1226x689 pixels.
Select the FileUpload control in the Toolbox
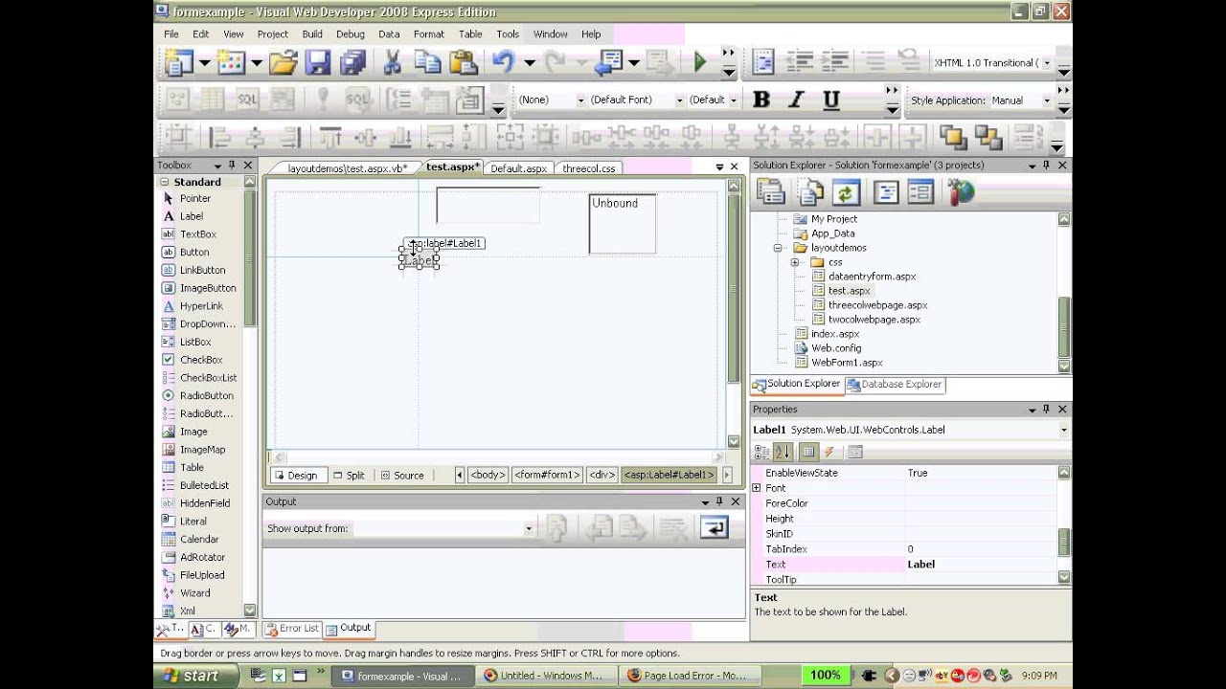(202, 575)
